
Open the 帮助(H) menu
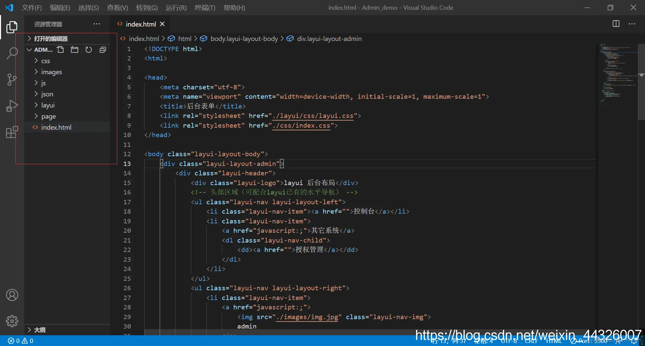tap(234, 7)
